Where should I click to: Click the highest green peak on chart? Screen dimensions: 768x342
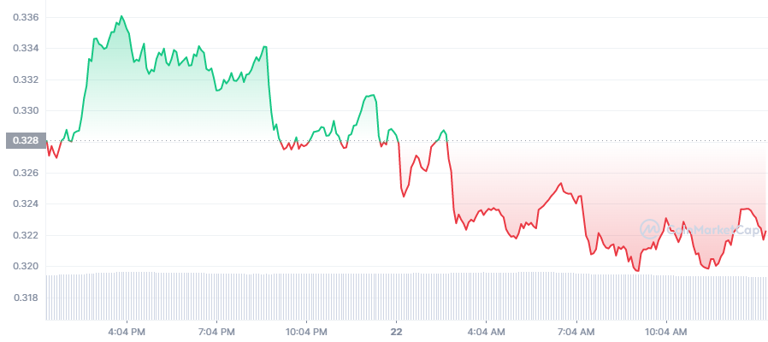pyautogui.click(x=121, y=16)
